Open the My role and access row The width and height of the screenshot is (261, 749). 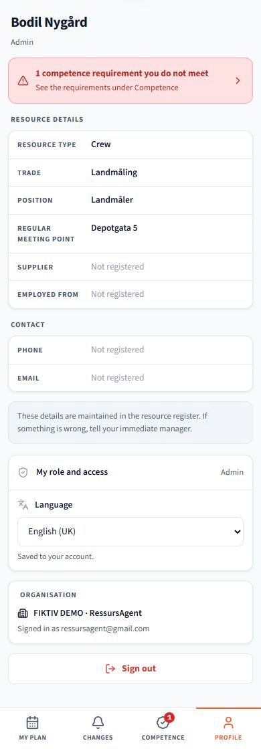point(130,472)
